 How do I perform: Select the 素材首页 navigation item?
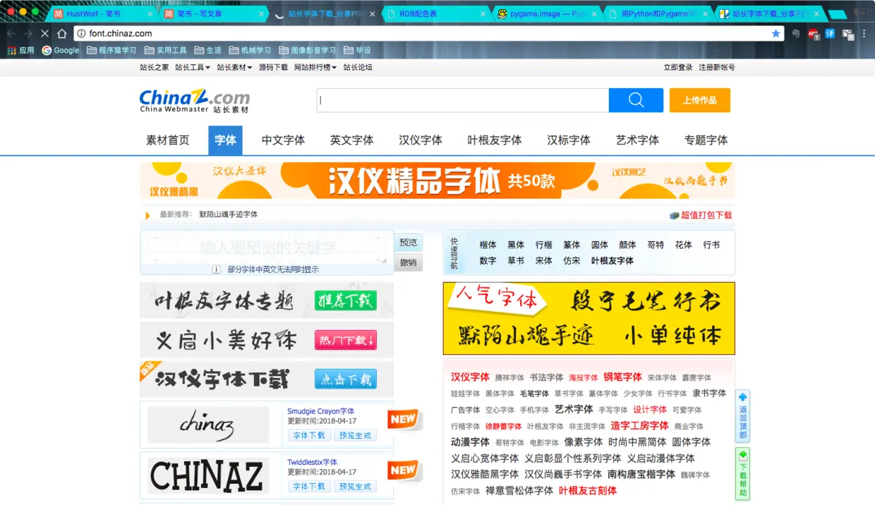[x=167, y=140]
